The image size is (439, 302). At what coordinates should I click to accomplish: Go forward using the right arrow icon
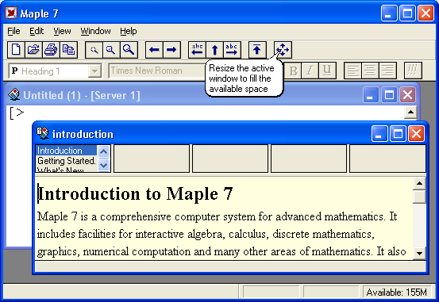click(171, 50)
